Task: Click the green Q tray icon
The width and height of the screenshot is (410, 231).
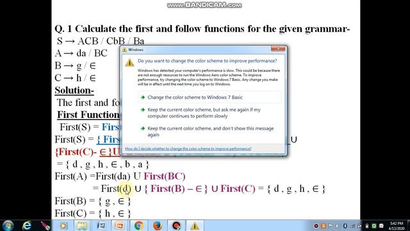Action: [374, 226]
